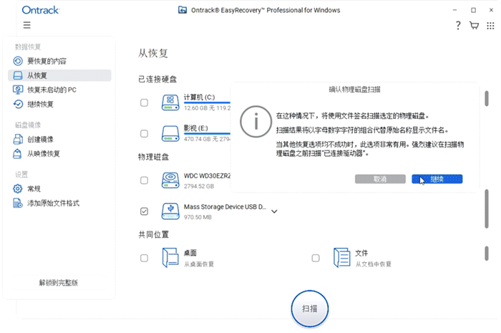This screenshot has width=501, height=333.
Task: Click the scrollbar beside 共同位置 list
Action: coord(486,254)
